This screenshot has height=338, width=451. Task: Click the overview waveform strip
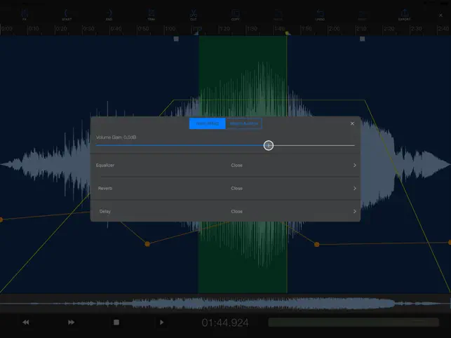point(225,303)
